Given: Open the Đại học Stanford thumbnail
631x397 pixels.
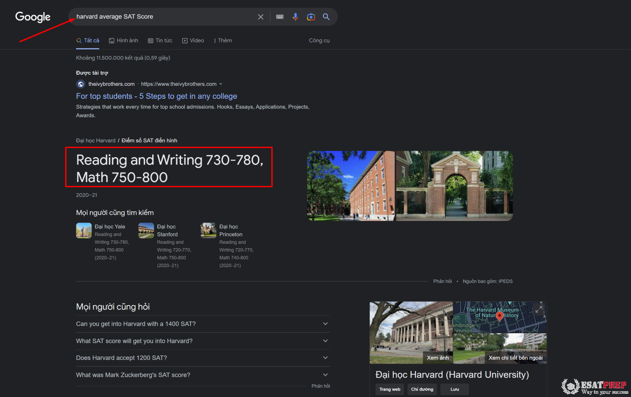Looking at the screenshot, I should [x=146, y=230].
